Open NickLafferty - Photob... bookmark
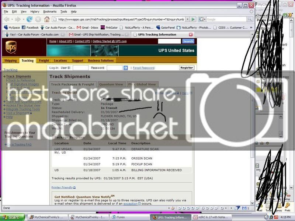The height and width of the screenshot is (221, 295). click(194, 28)
